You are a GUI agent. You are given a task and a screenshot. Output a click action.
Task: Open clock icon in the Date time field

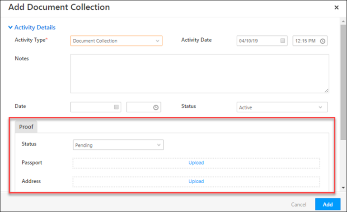pyautogui.click(x=156, y=107)
